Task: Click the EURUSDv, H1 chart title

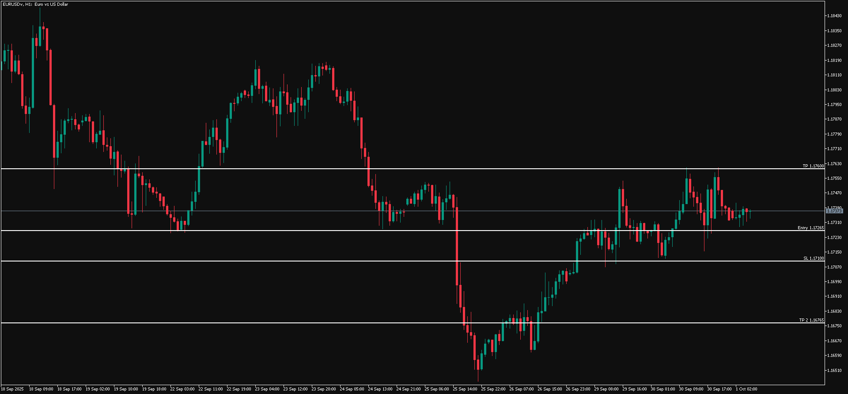Action: 35,4
